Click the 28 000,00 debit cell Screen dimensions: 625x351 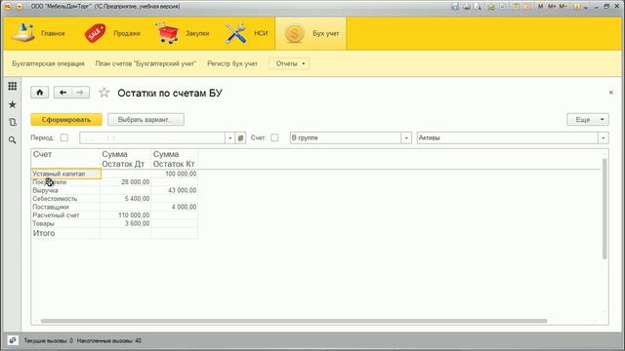tap(126, 182)
